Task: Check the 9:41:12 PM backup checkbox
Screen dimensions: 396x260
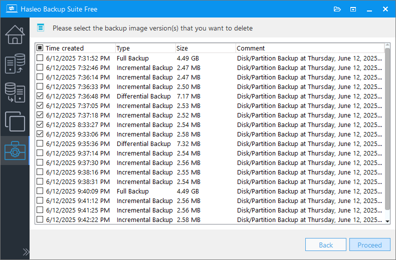Action: tap(40, 200)
